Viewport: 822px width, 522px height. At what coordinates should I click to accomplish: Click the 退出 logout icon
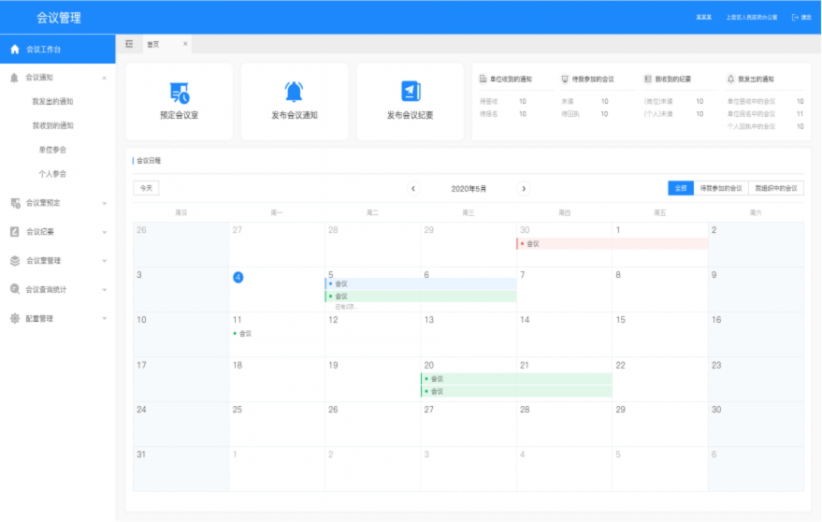[x=796, y=17]
